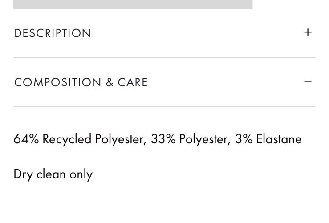Viewport: 329px width, 223px height.
Task: Toggle the COMPOSITION & CARE heading
Action: coord(81,82)
